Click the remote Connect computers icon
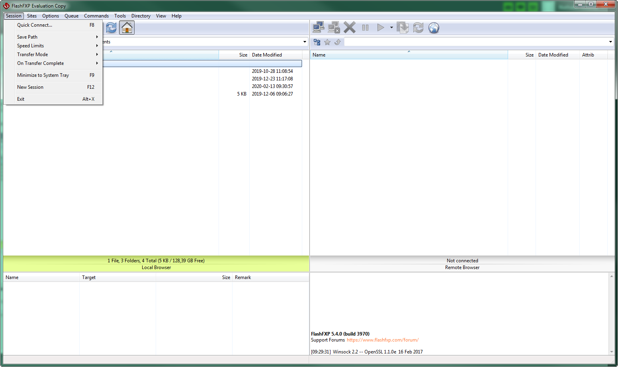Viewport: 618px width, 367px height. click(x=318, y=27)
